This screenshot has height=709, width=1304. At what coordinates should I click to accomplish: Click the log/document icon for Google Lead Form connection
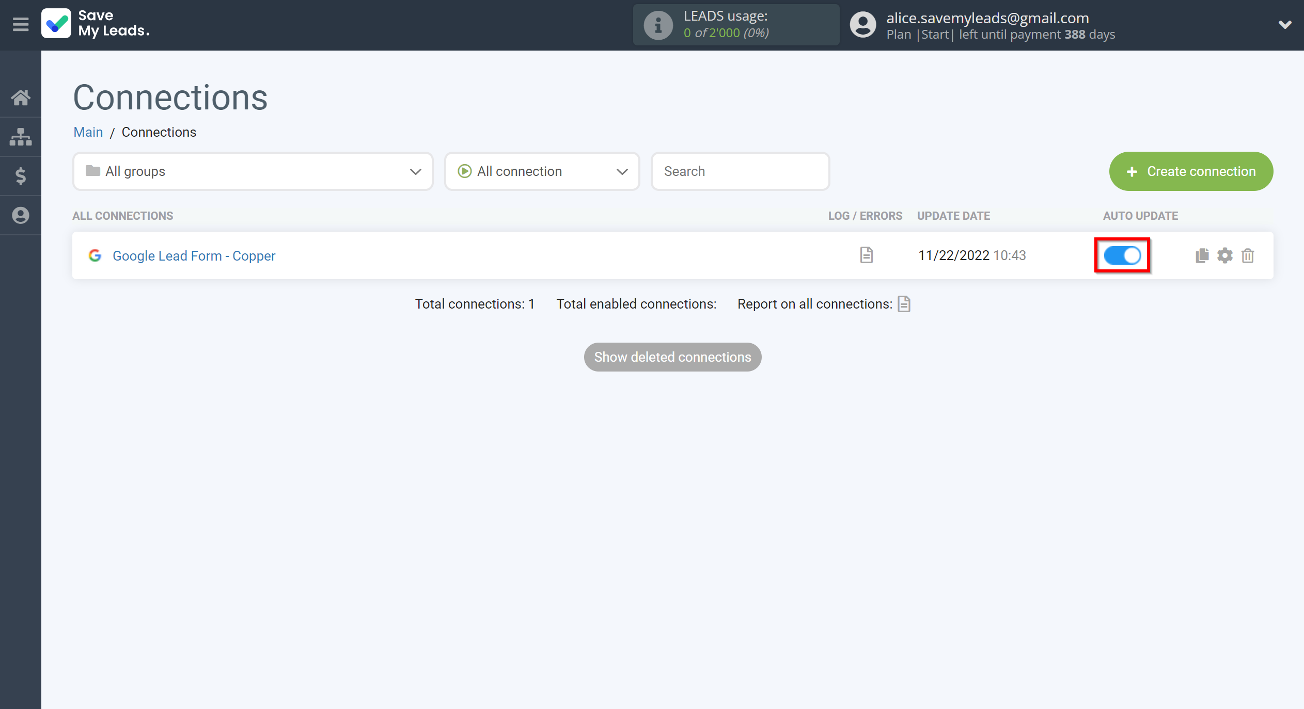coord(867,255)
